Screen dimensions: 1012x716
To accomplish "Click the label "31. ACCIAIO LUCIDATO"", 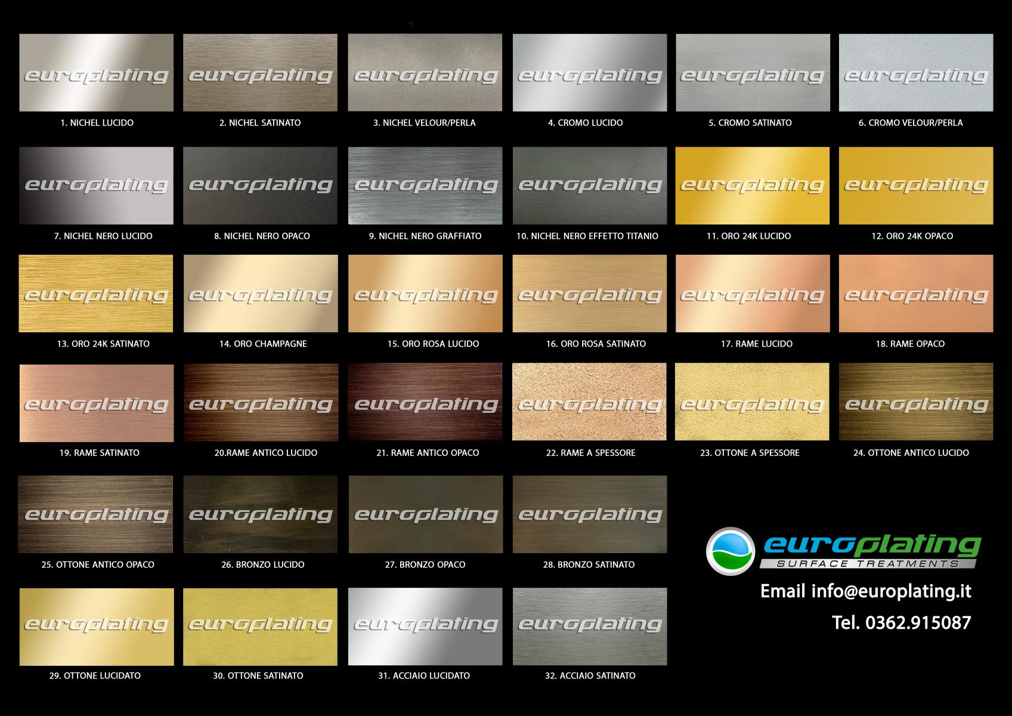I will (424, 676).
